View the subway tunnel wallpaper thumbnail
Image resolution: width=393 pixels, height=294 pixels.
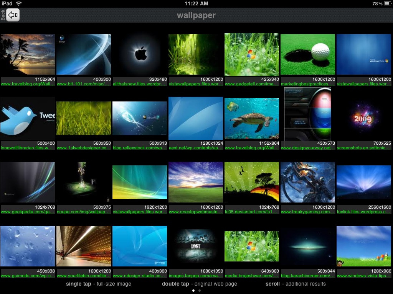(x=83, y=246)
